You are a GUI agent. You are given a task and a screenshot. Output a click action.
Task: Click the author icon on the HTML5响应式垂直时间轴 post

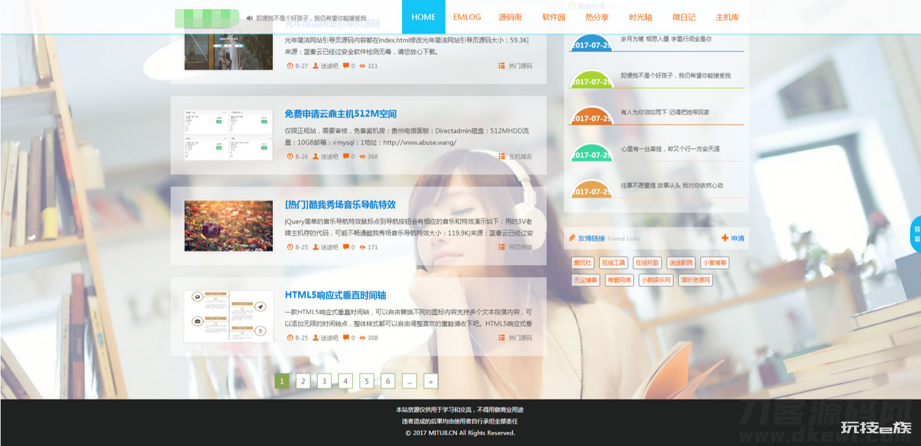(316, 338)
